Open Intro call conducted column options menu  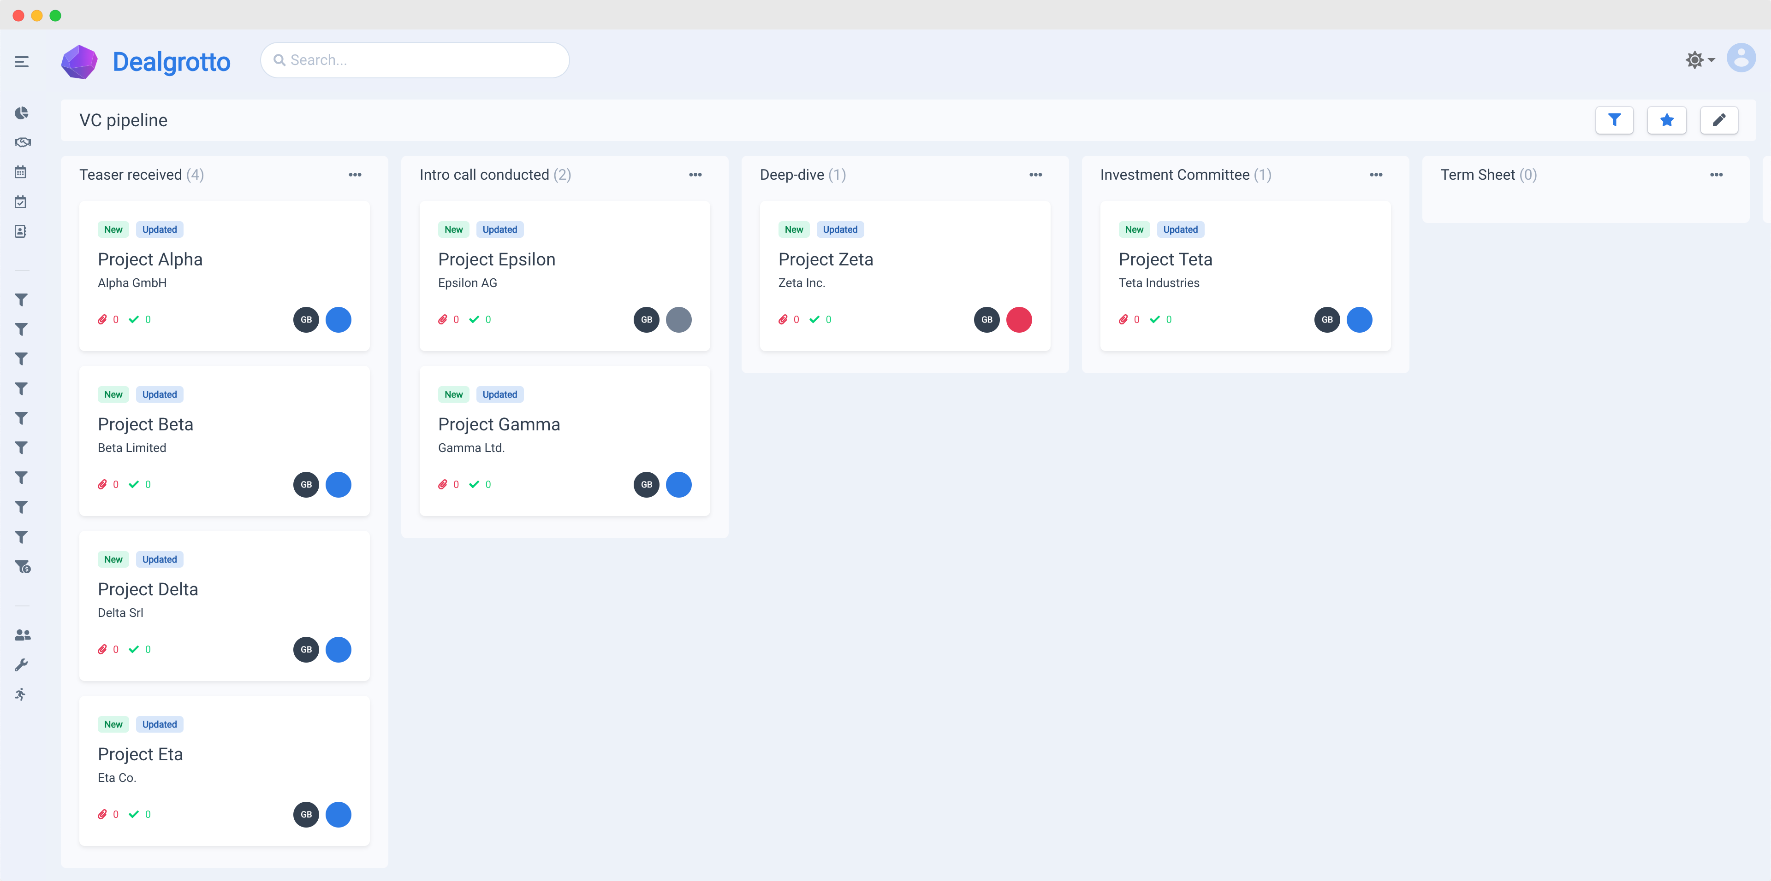(695, 175)
